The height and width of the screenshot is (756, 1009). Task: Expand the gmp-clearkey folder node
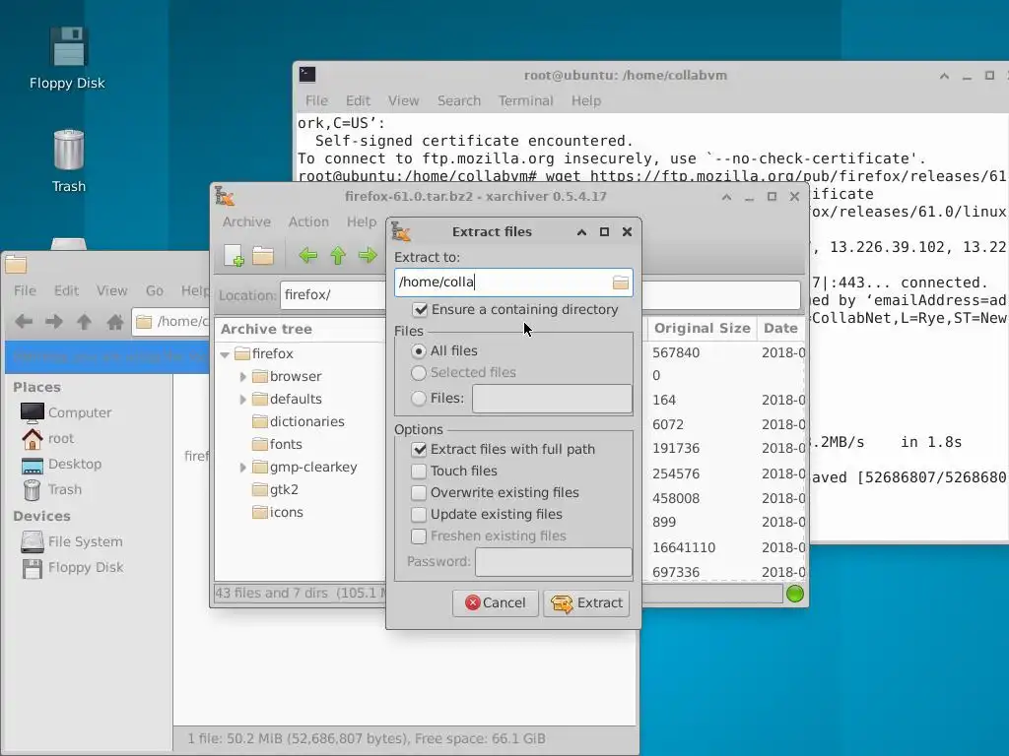click(x=242, y=468)
